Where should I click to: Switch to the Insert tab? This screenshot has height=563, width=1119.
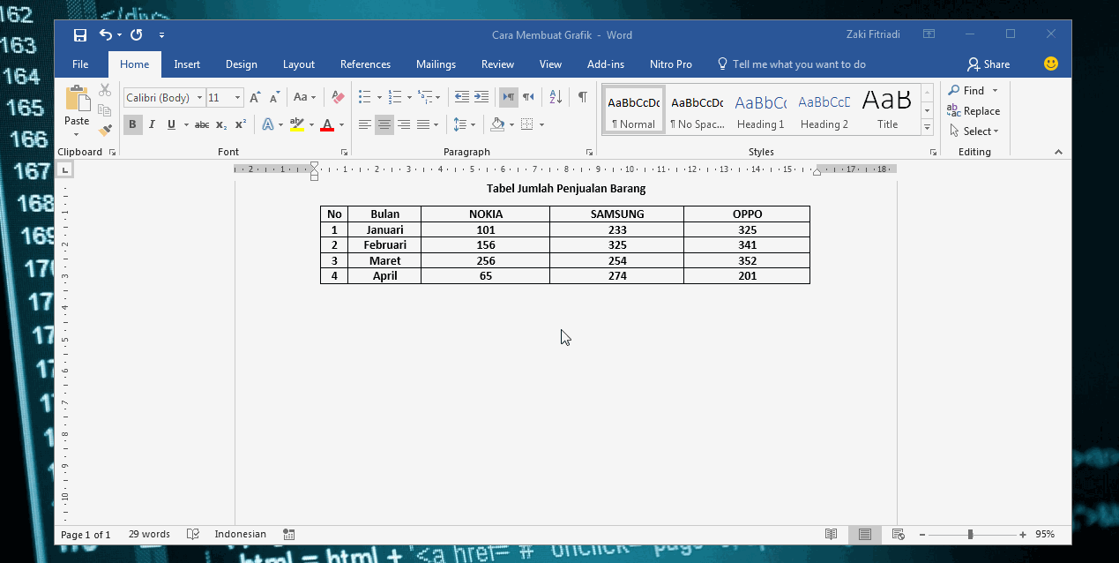click(x=187, y=64)
